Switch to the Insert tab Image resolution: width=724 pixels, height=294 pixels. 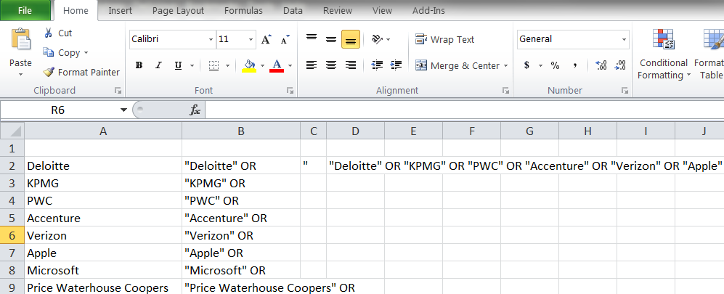point(120,11)
